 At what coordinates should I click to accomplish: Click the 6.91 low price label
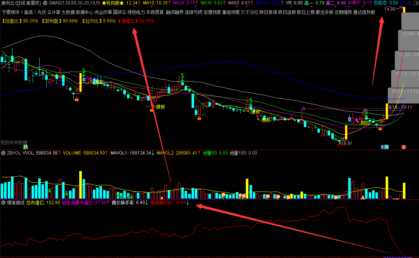(348, 143)
